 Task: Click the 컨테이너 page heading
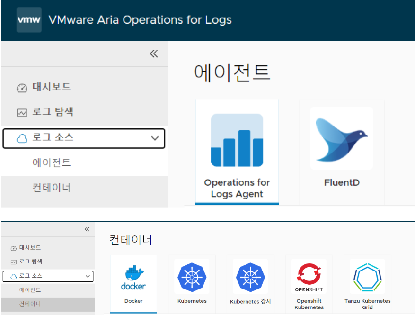pos(131,240)
